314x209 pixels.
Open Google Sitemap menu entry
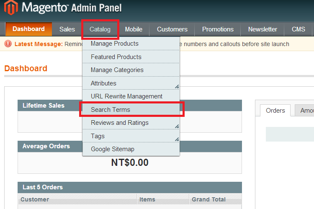[113, 149]
